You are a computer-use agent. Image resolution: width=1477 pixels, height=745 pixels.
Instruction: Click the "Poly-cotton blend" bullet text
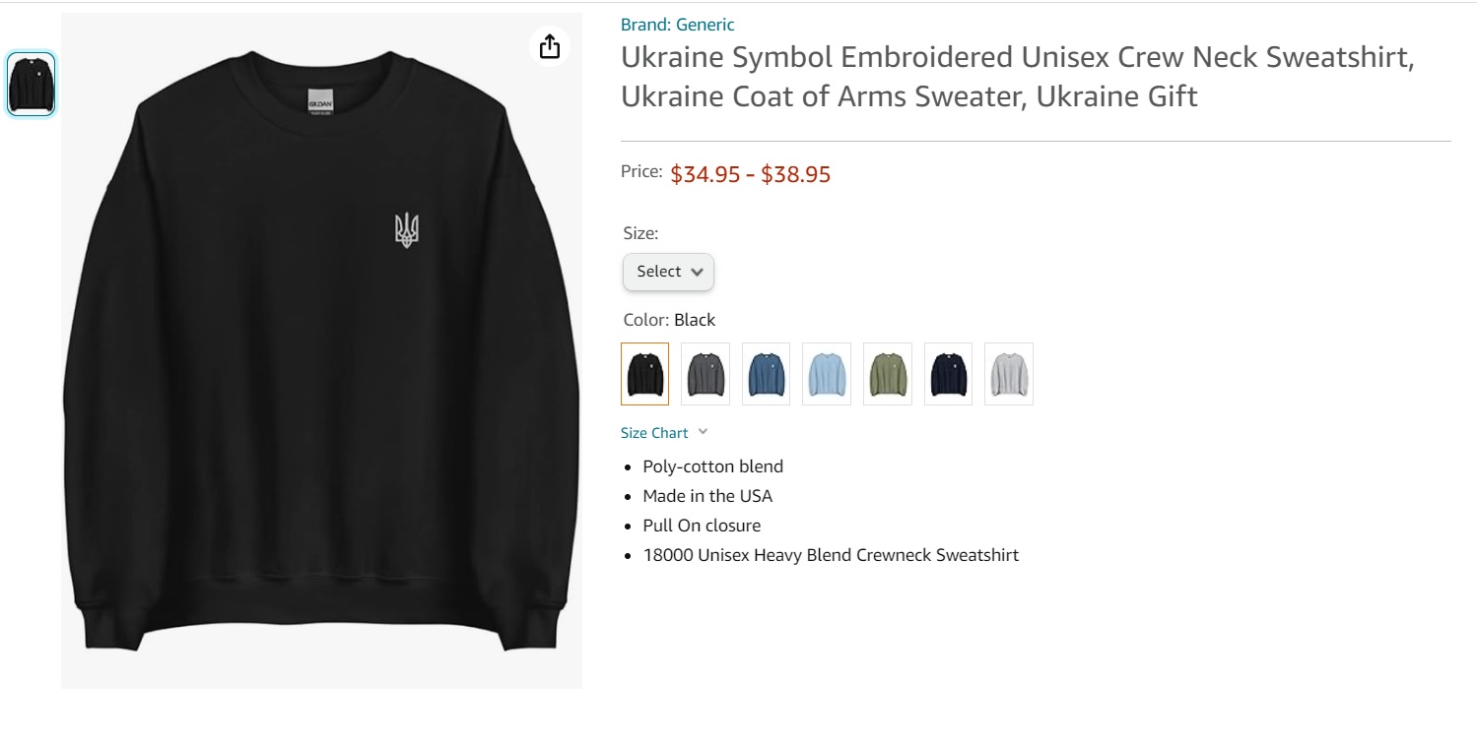[712, 466]
